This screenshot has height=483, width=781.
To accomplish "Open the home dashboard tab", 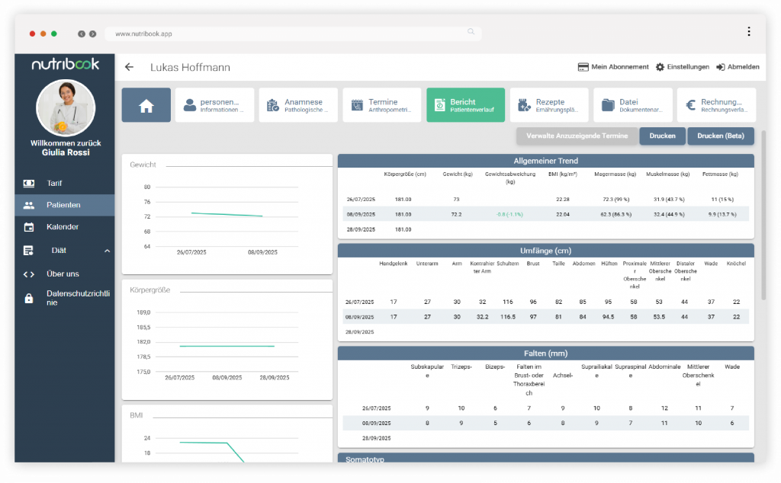I will 146,105.
